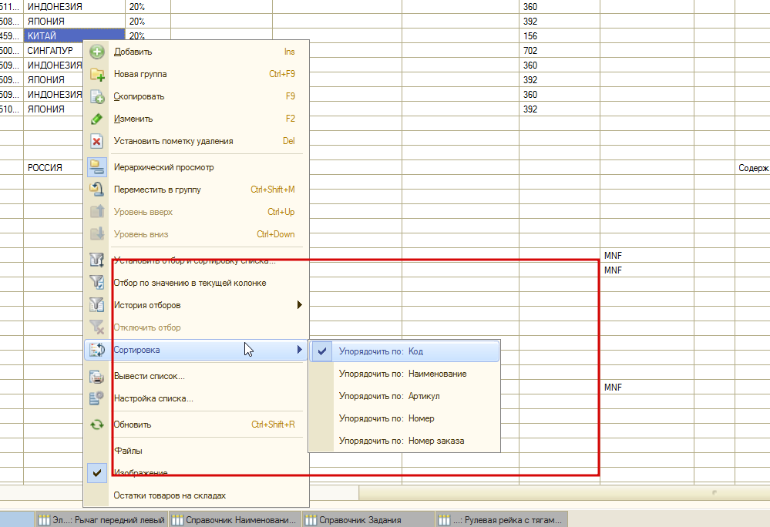Click the New group folder icon

(x=97, y=74)
